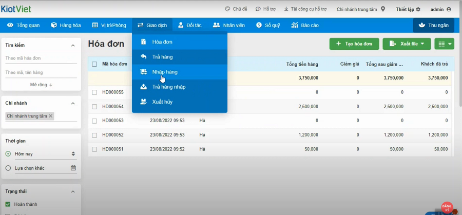Click the branch location pin icon
This screenshot has width=462, height=215.
[383, 9]
